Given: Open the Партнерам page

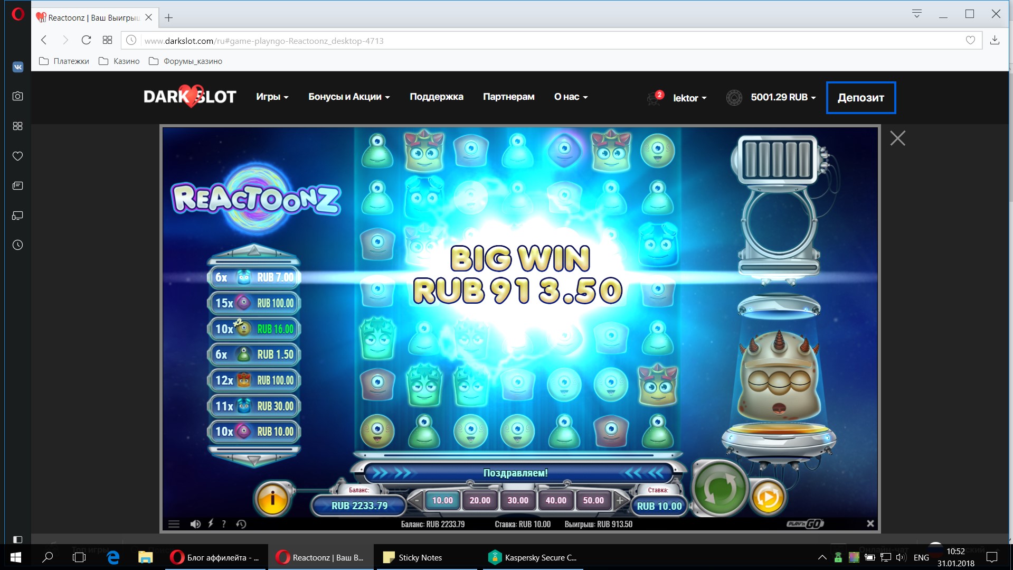Looking at the screenshot, I should point(509,97).
